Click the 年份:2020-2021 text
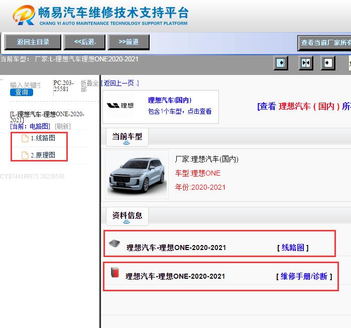 tap(200, 187)
